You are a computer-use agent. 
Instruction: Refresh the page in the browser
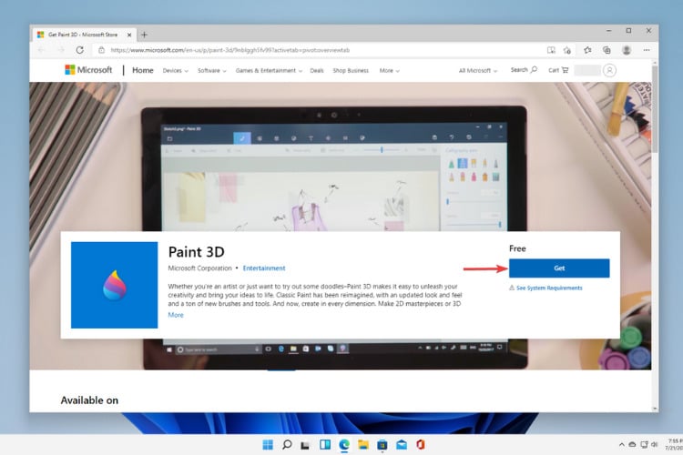80,50
